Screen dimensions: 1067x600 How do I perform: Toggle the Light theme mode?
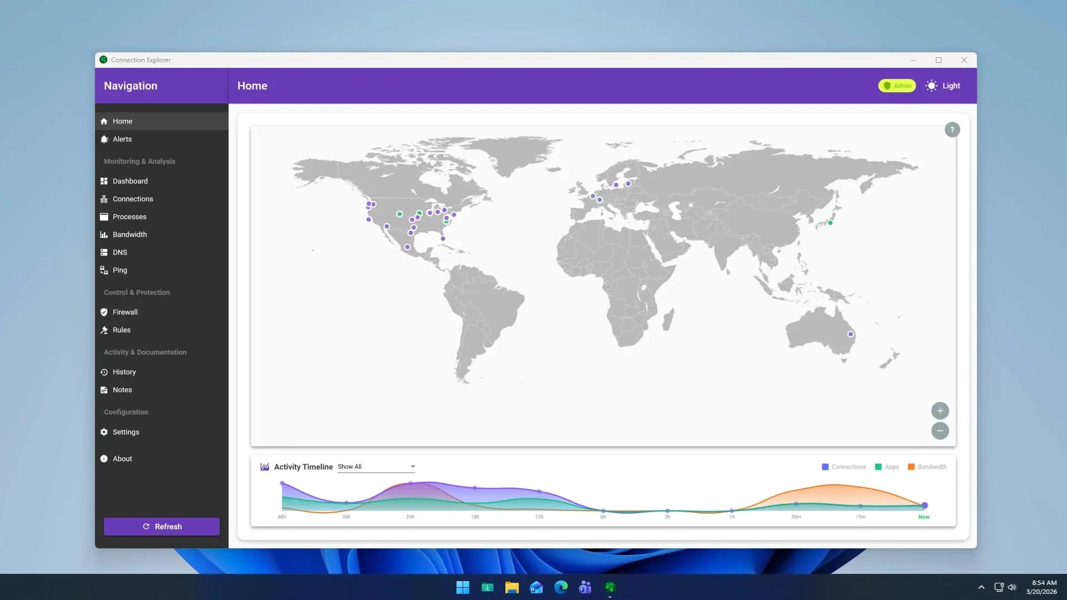(x=943, y=86)
